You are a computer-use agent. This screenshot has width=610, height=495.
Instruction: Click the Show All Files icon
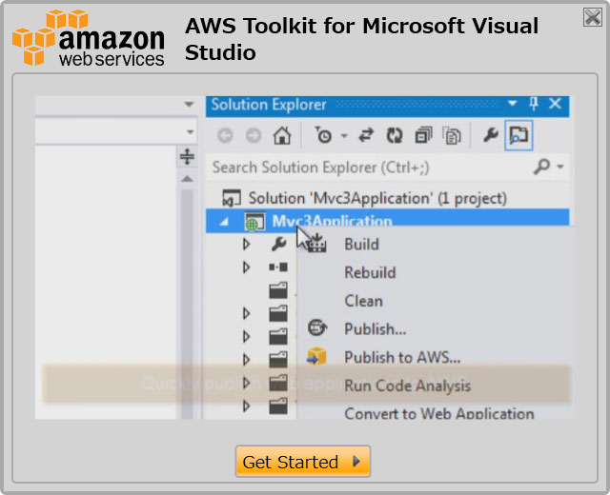452,135
